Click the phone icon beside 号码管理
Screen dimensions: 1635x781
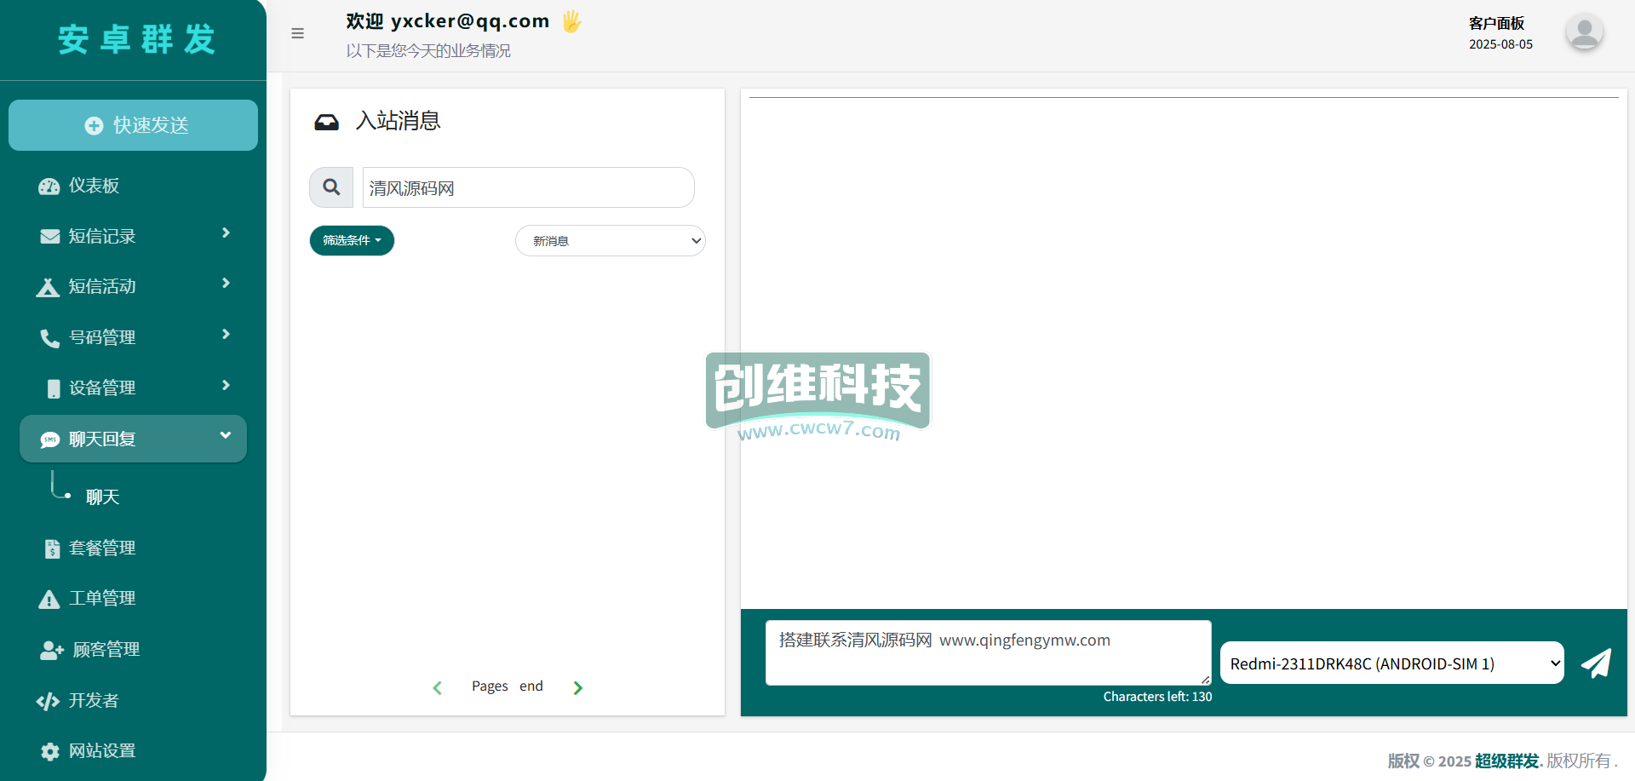pyautogui.click(x=49, y=338)
